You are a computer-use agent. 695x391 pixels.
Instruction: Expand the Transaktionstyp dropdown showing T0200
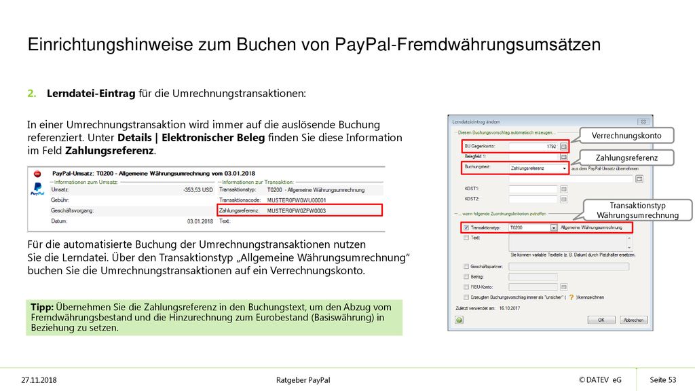[x=554, y=227]
